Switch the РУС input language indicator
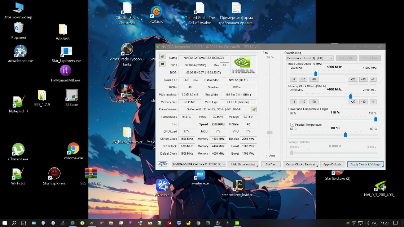The height and width of the screenshot is (227, 404). coord(374,223)
